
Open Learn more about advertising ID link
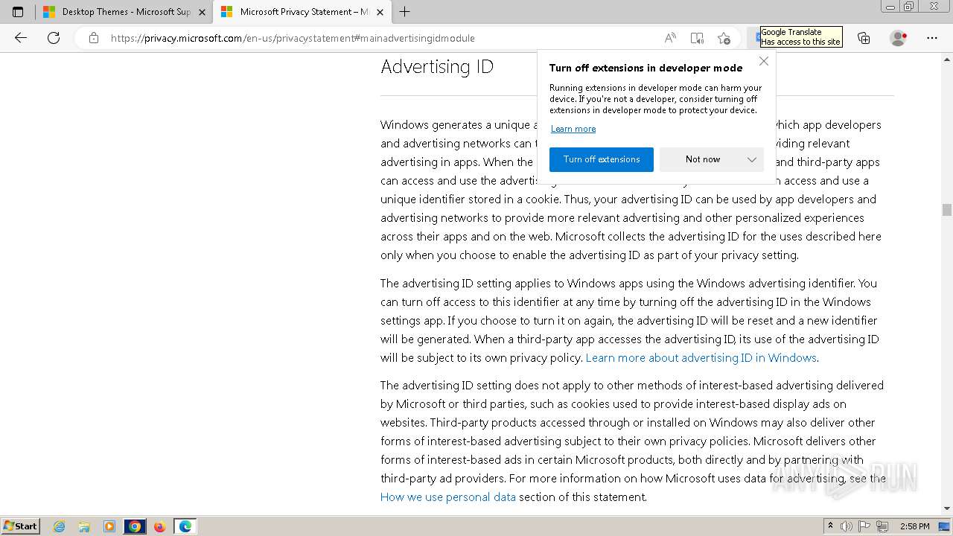701,357
